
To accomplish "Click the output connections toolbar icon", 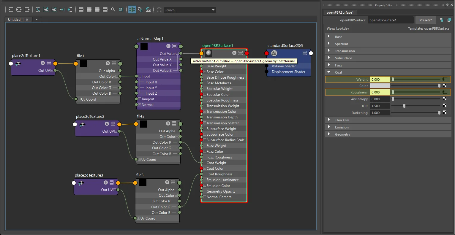I will click(x=27, y=9).
